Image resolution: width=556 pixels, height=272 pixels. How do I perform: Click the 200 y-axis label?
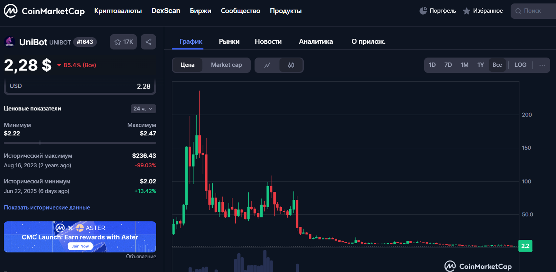[x=527, y=115]
